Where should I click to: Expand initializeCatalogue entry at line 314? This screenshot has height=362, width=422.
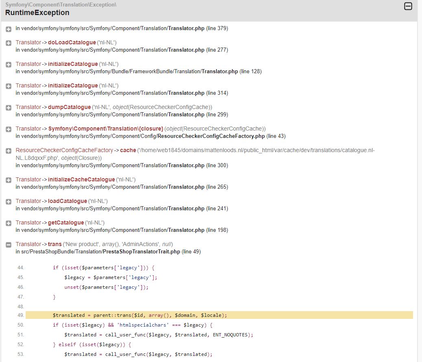[9, 86]
